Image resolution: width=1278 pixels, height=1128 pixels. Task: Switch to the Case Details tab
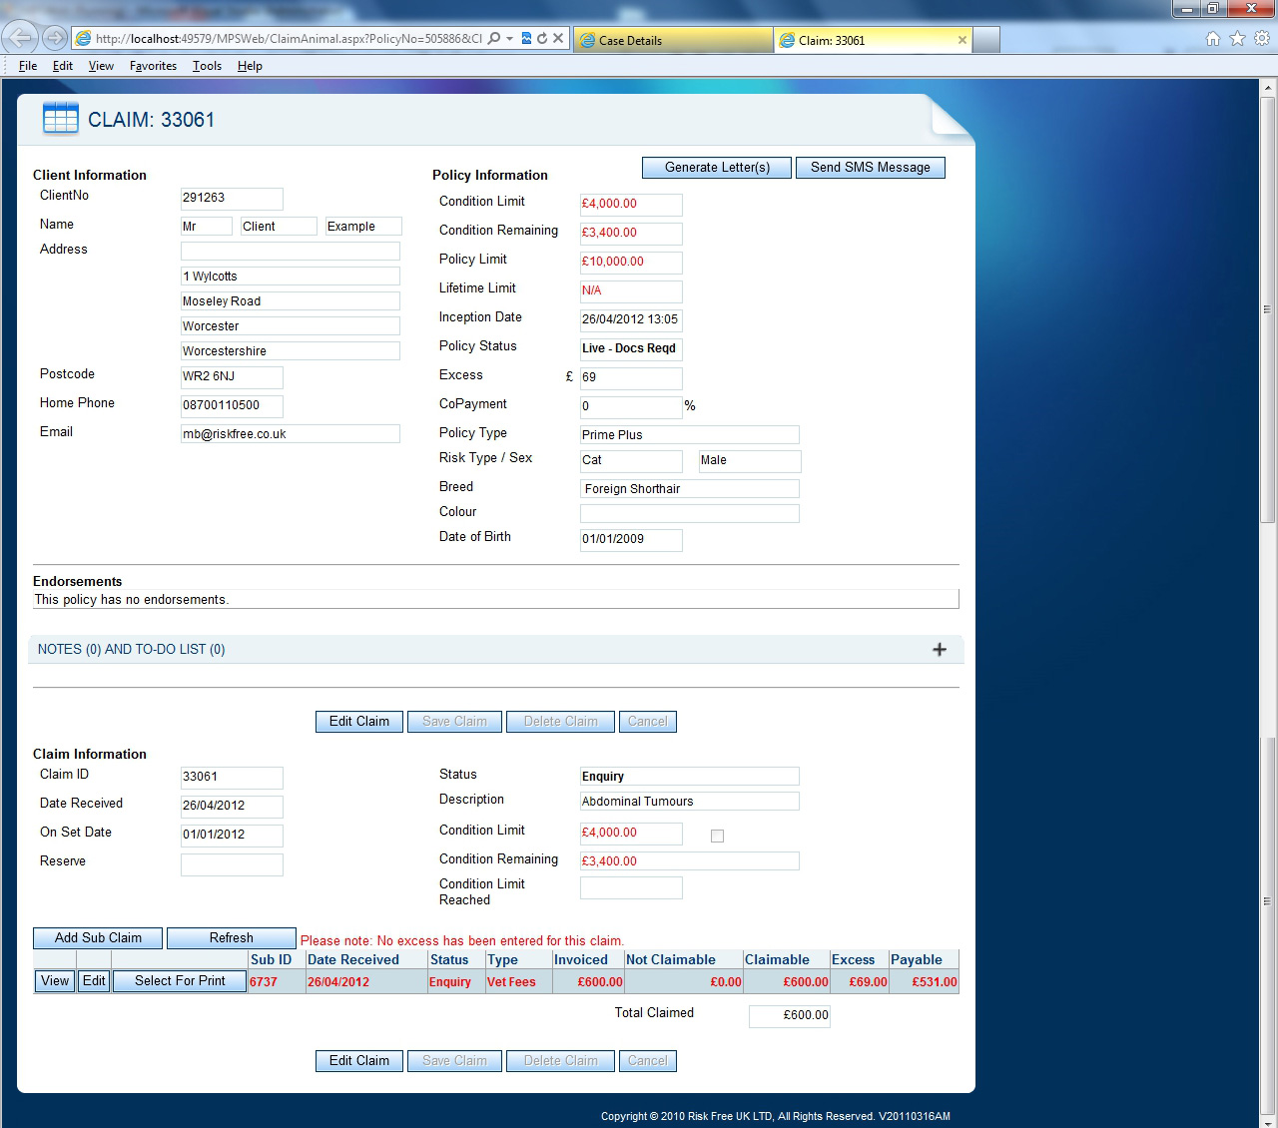click(x=673, y=40)
